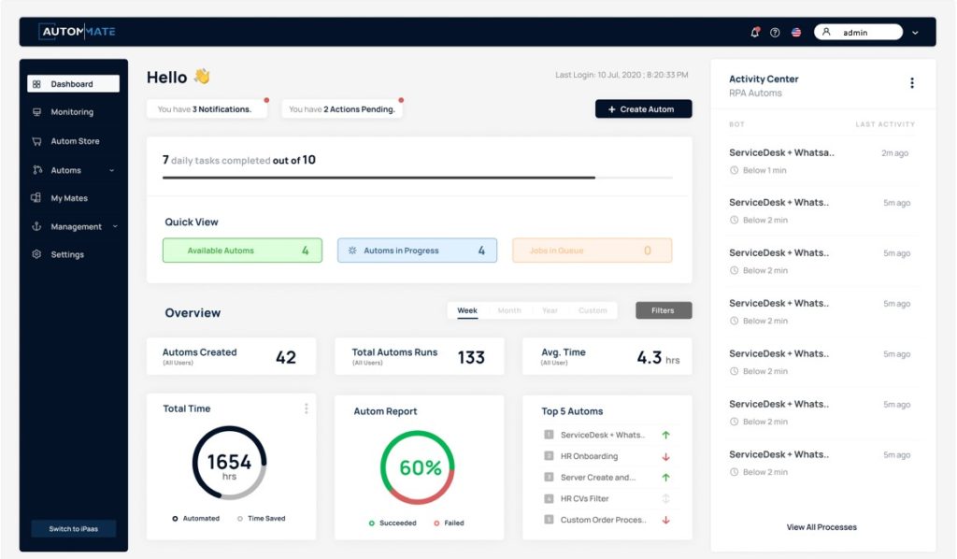Click the Total Time card options icon
The width and height of the screenshot is (957, 559).
[306, 408]
